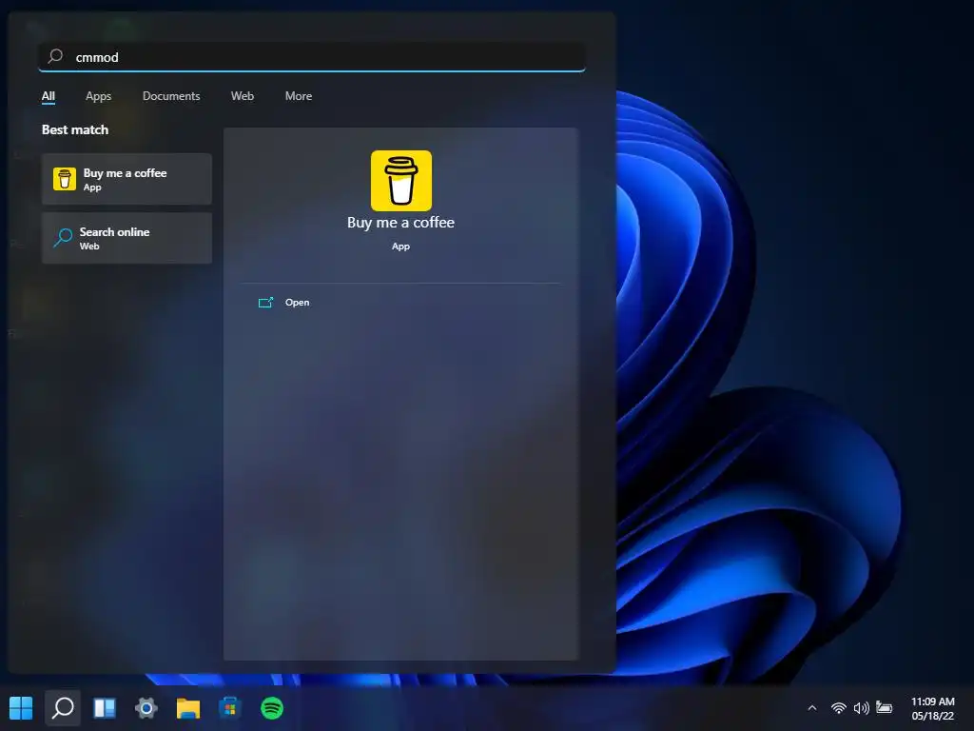
Task: Click the coffee cup icon in best match
Action: pyautogui.click(x=65, y=179)
